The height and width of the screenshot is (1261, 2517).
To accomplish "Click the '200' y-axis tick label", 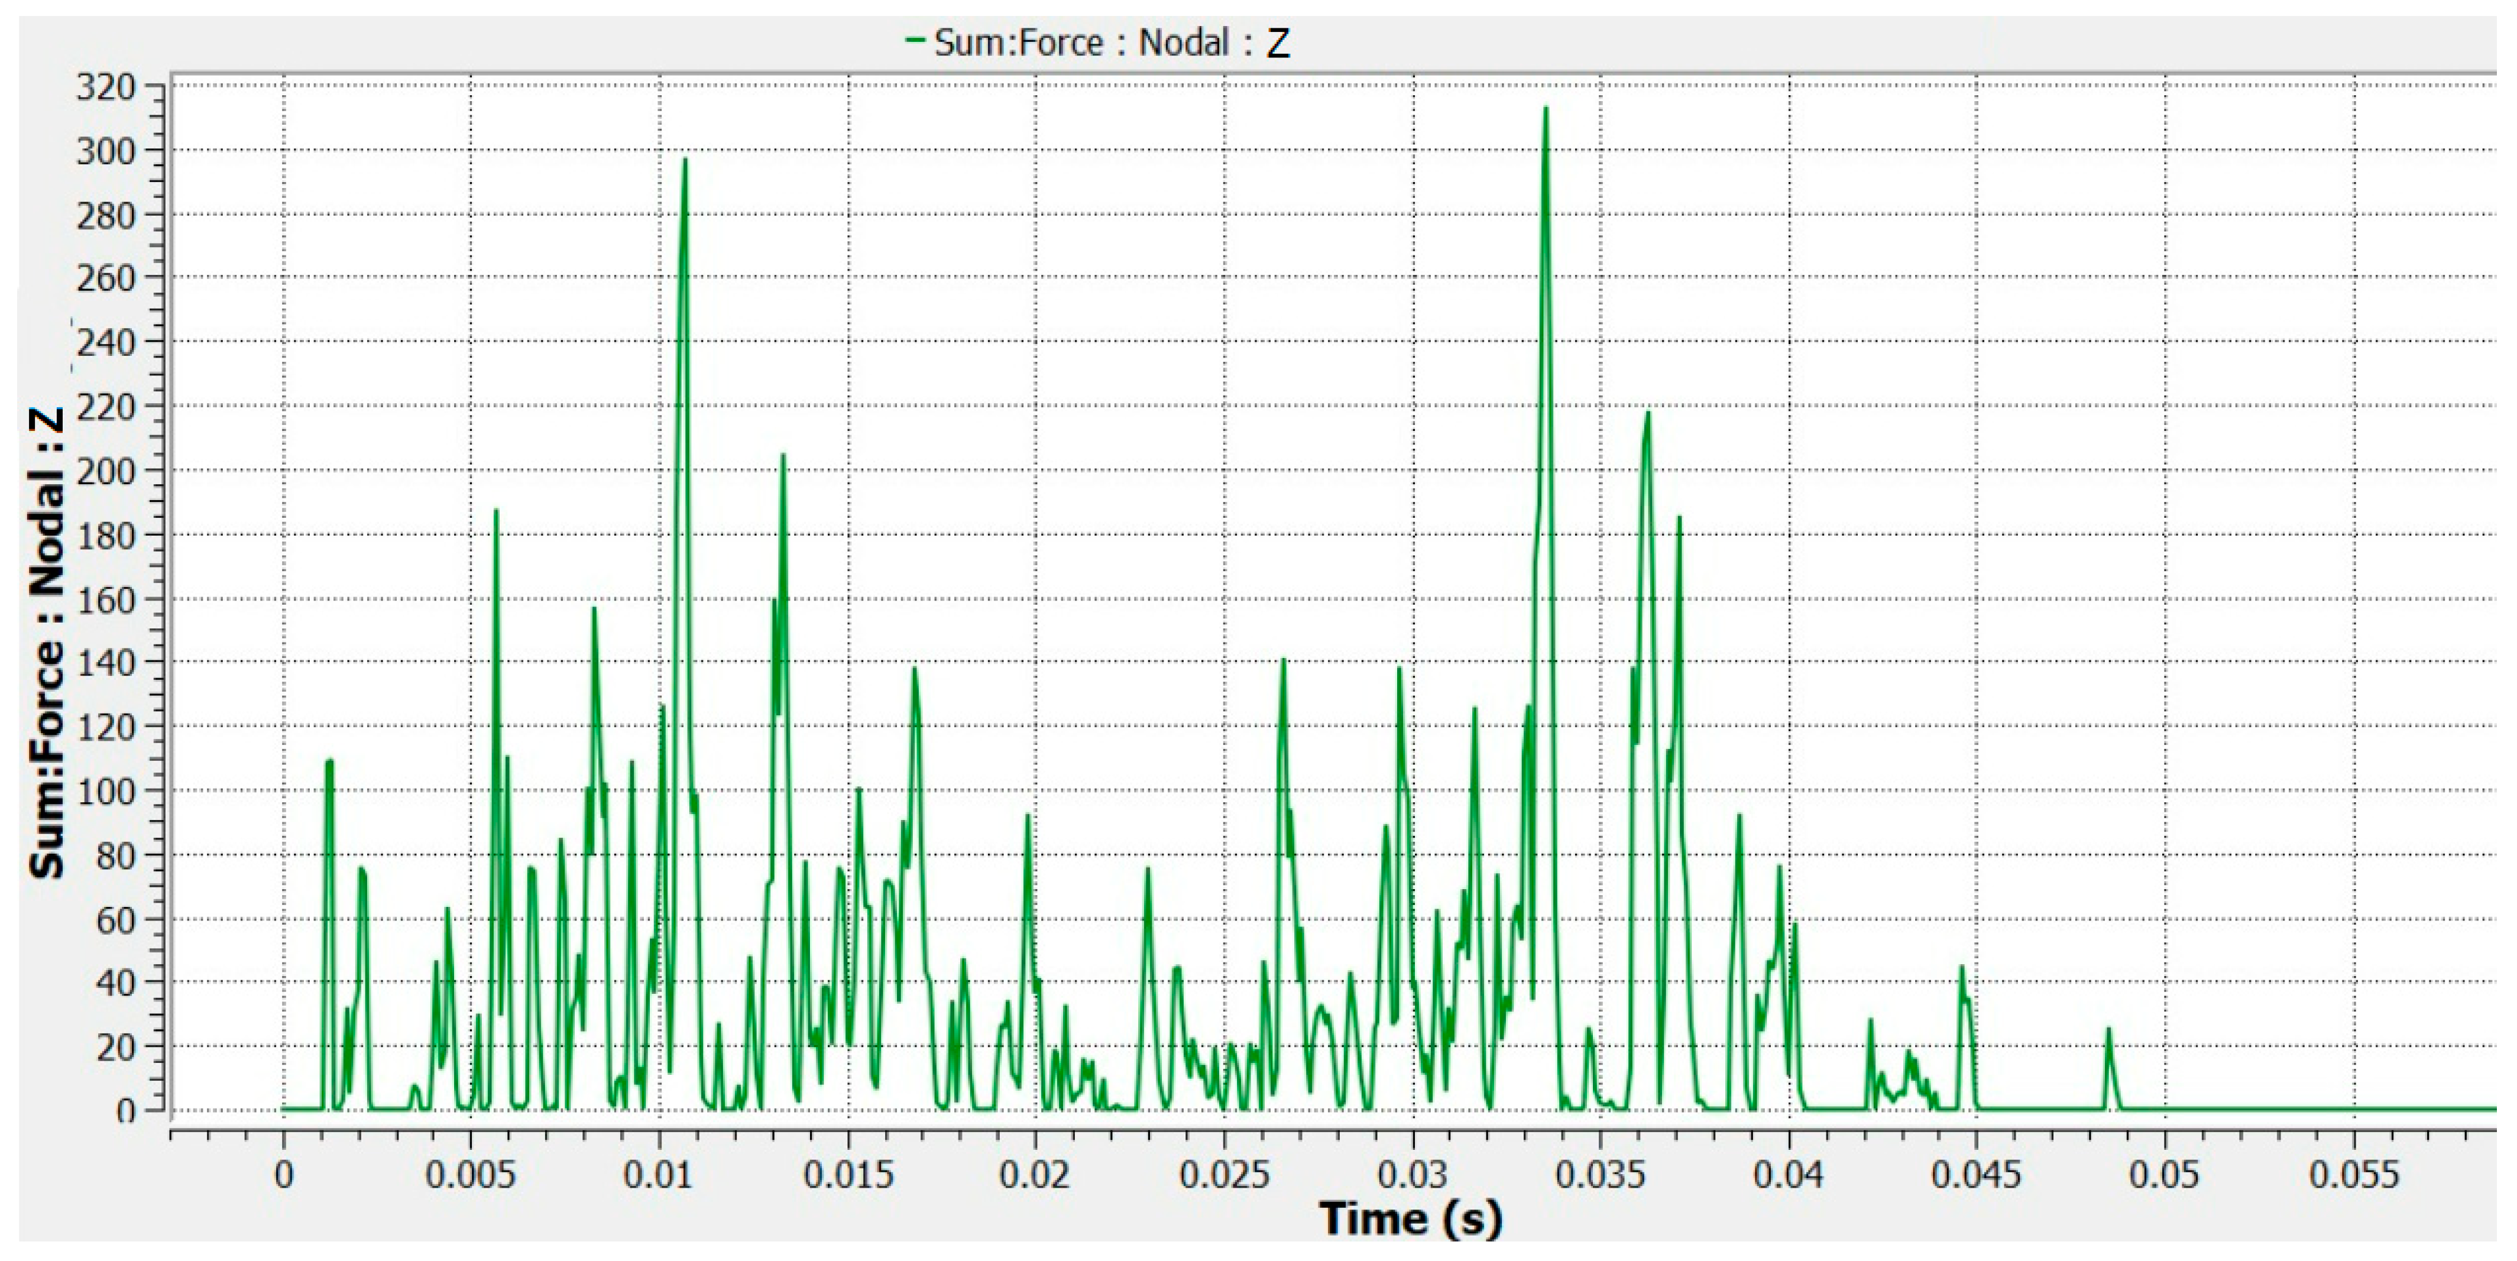I will (105, 471).
